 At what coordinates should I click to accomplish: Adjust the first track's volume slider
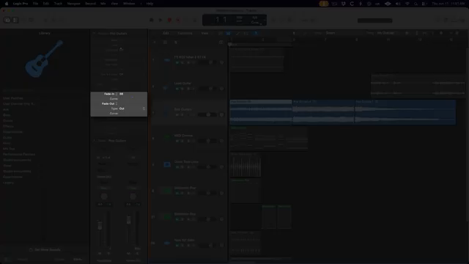(207, 62)
